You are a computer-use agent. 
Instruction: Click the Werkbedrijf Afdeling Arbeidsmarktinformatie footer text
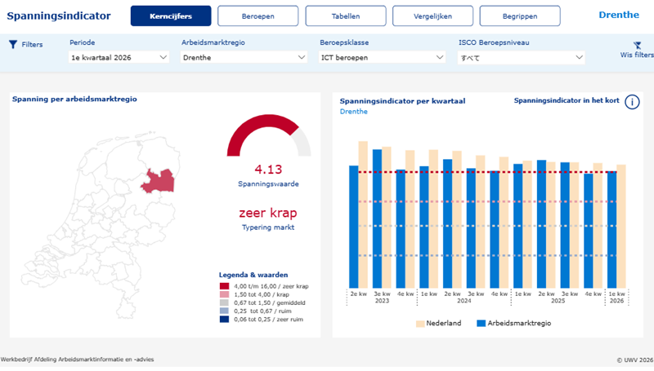point(77,360)
